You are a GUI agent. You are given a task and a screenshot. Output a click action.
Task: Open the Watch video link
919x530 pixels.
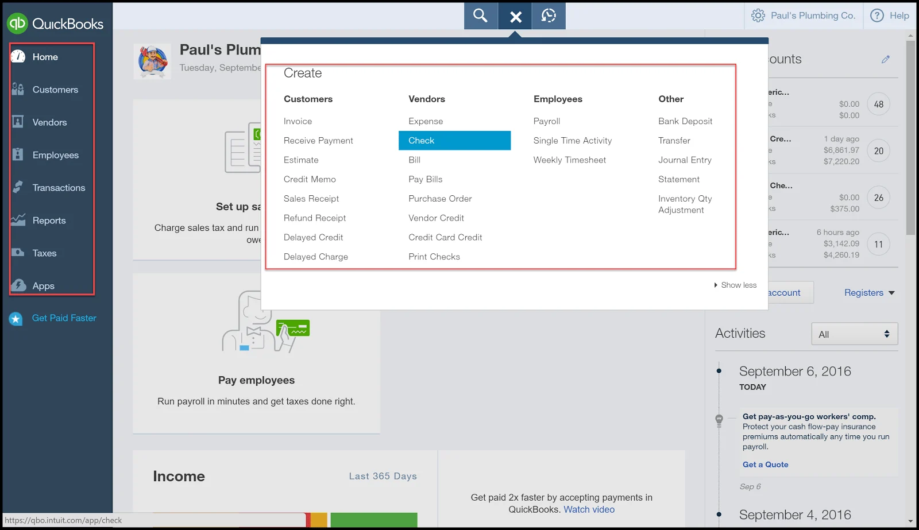(589, 509)
